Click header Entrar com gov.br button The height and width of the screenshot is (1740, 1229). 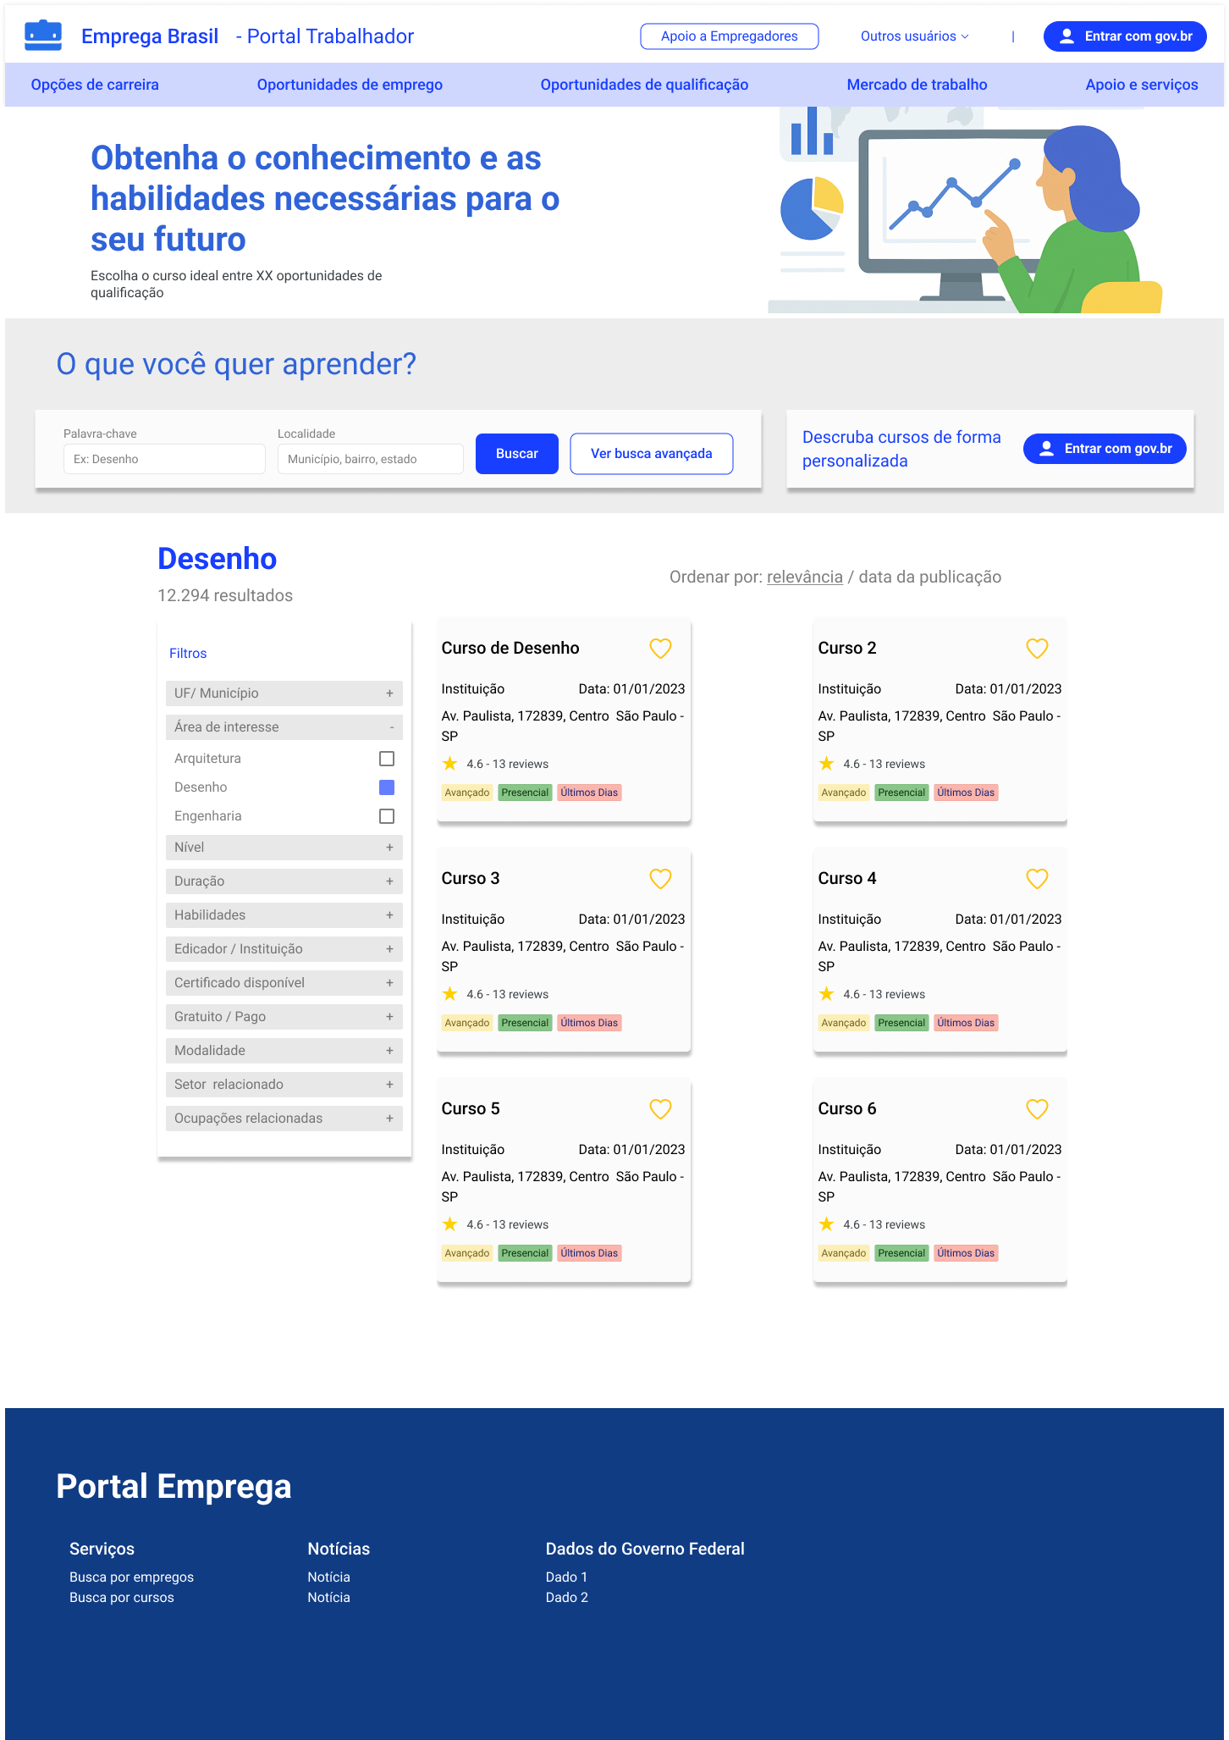pyautogui.click(x=1125, y=36)
